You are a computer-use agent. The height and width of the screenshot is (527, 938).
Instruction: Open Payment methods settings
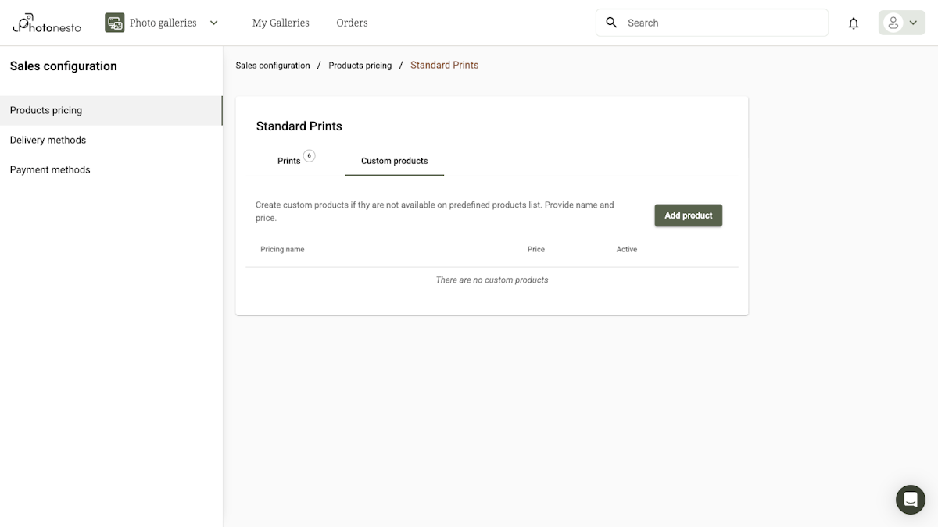[x=50, y=169]
